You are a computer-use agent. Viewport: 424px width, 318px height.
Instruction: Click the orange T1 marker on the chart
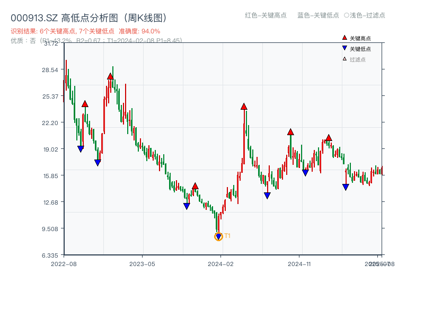(218, 236)
